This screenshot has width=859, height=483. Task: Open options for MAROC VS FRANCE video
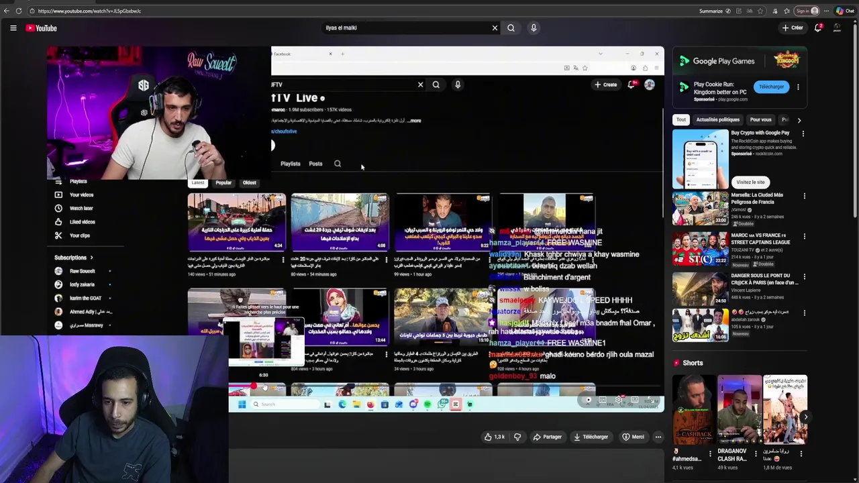tap(805, 237)
